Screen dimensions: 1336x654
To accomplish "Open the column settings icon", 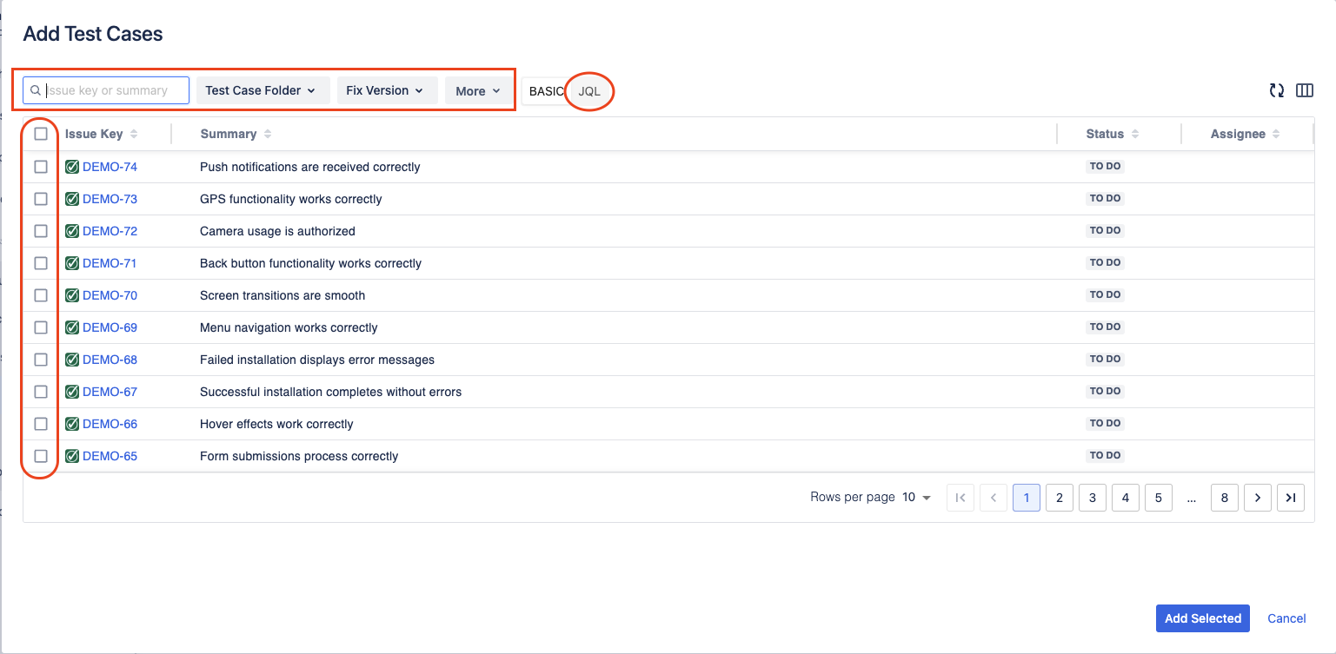I will click(1304, 90).
